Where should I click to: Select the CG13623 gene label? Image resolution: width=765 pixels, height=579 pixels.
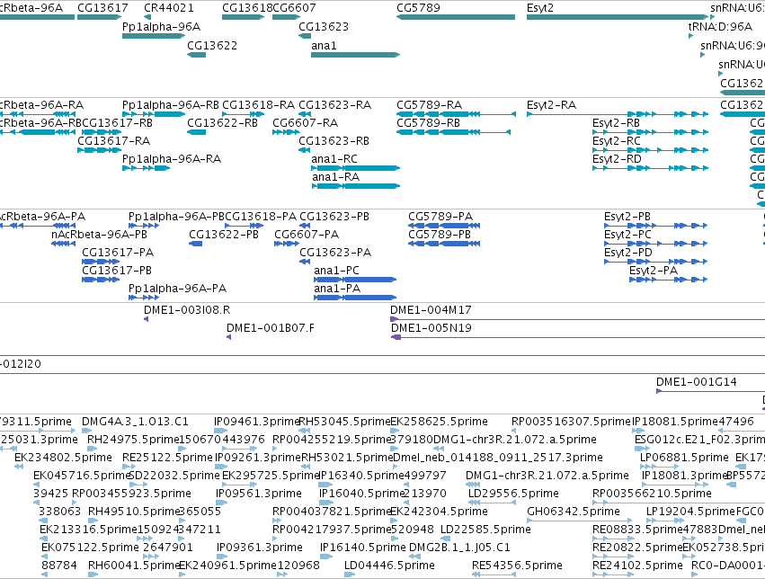point(324,27)
